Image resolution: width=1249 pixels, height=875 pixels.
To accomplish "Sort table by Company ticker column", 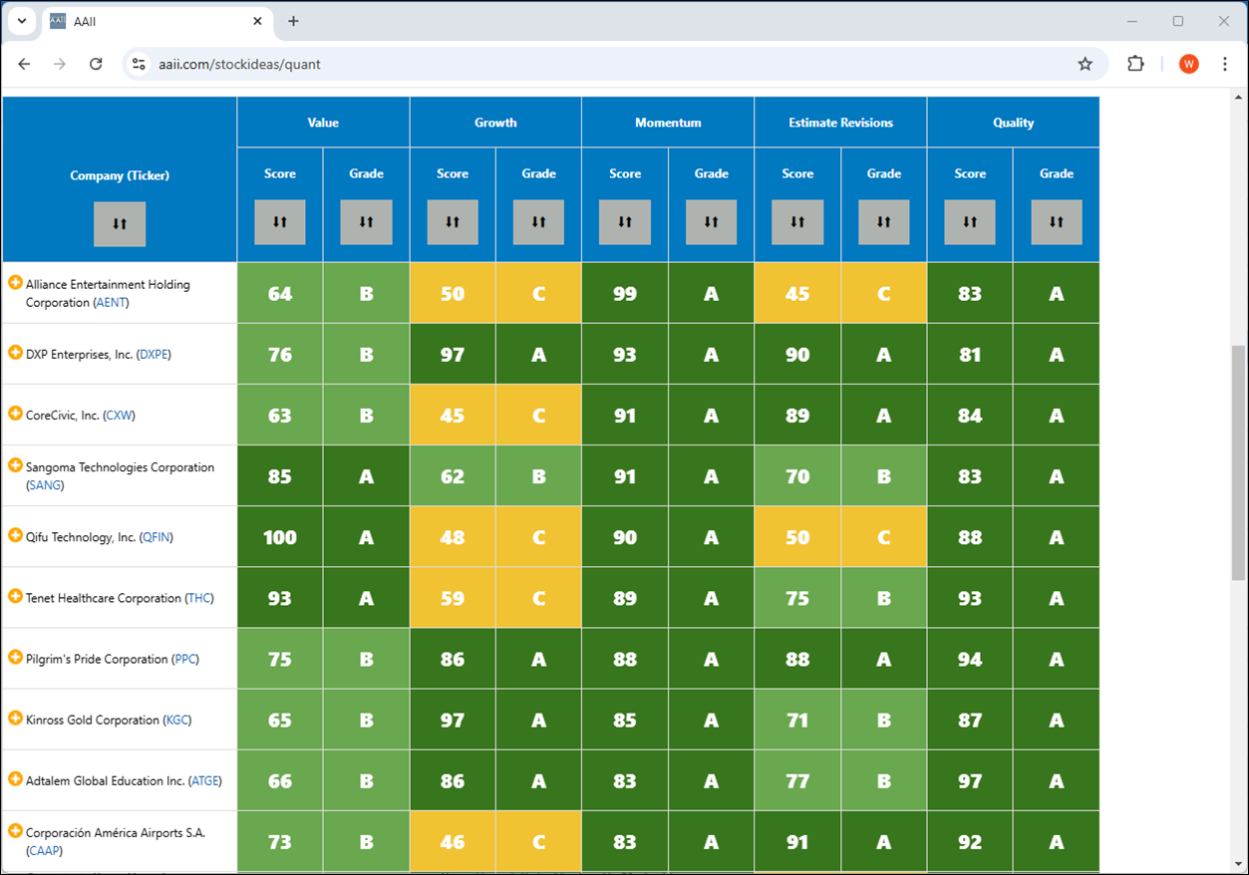I will pyautogui.click(x=120, y=223).
